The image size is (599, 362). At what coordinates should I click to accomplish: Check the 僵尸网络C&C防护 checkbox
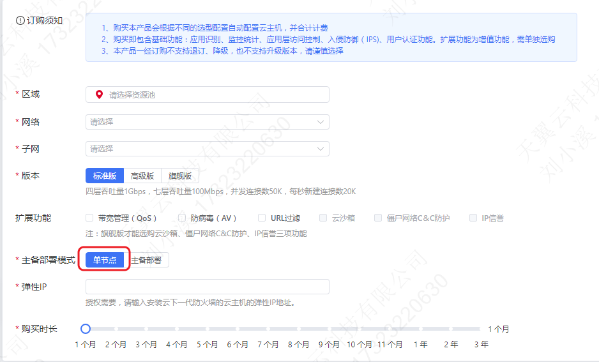378,218
